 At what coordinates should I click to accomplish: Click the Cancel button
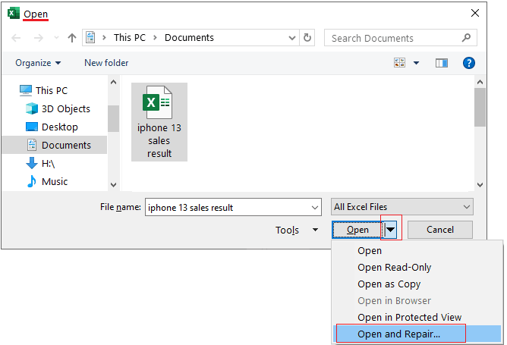(440, 230)
